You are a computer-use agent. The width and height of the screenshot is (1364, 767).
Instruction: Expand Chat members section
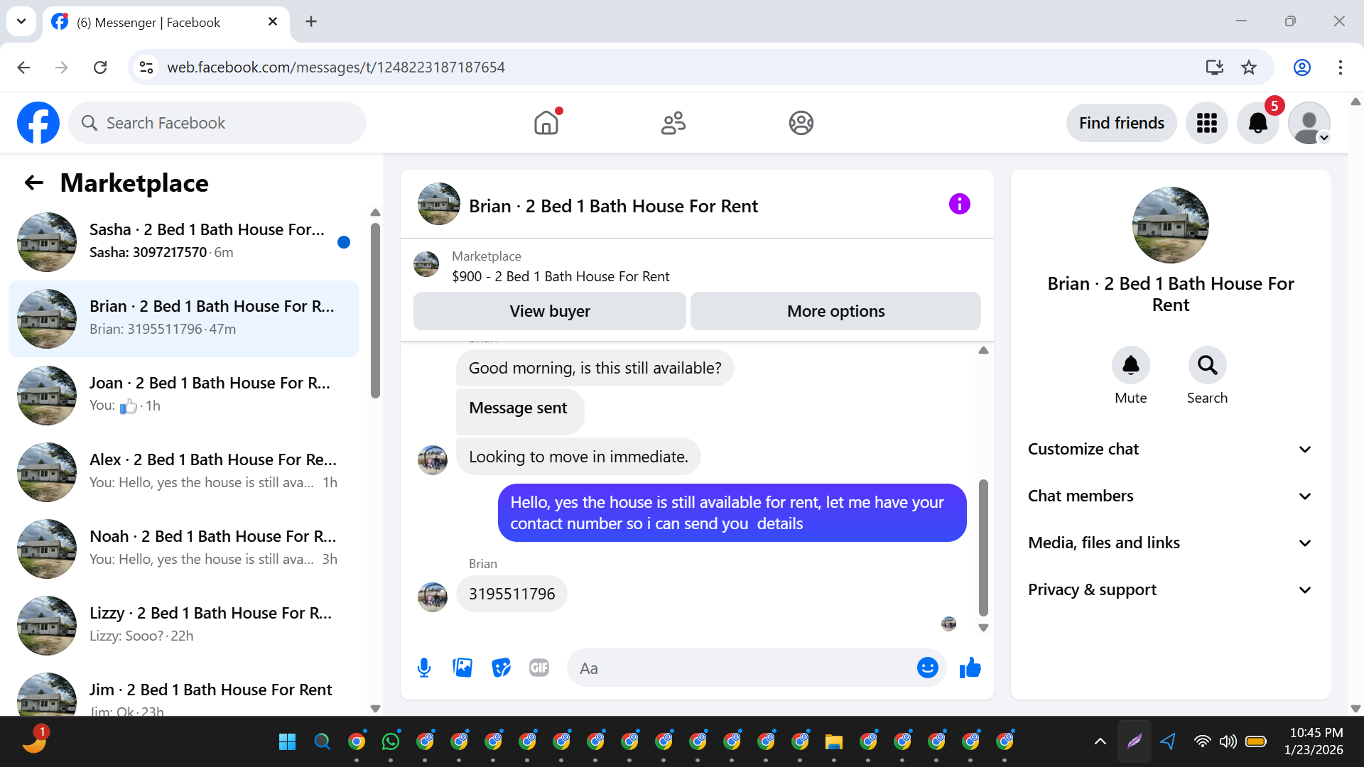1170,496
